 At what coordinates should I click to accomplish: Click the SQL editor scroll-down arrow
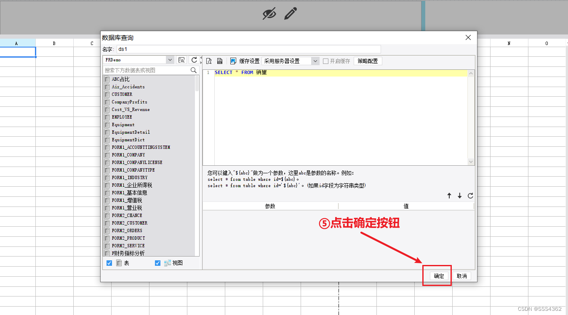tap(471, 161)
